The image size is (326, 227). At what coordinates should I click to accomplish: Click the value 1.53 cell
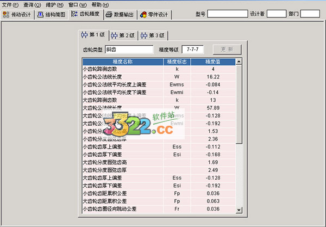213,131
